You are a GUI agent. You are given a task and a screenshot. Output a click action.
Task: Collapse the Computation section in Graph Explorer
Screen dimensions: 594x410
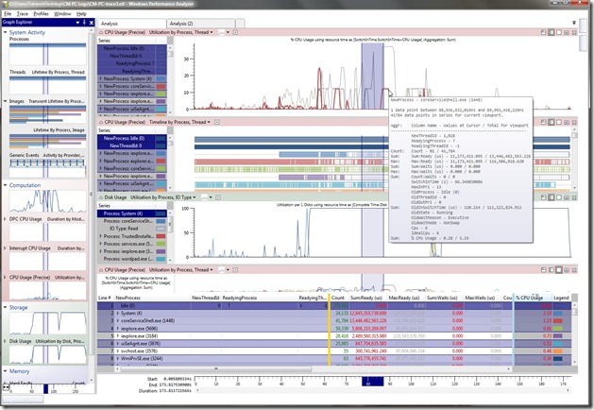tap(5, 185)
